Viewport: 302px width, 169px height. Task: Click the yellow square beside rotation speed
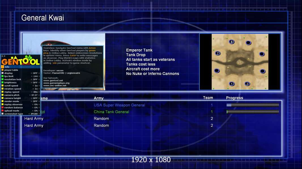point(3,89)
